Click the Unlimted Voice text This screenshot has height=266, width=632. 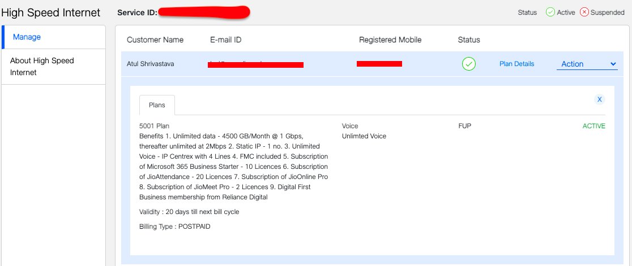[x=364, y=136]
